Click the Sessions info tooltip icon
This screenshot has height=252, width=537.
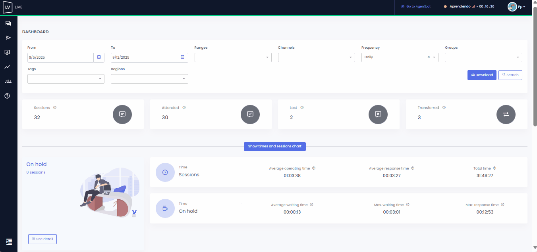(x=55, y=107)
